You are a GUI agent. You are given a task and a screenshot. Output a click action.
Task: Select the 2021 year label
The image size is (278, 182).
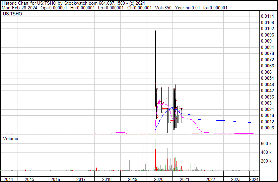[x=185, y=179]
